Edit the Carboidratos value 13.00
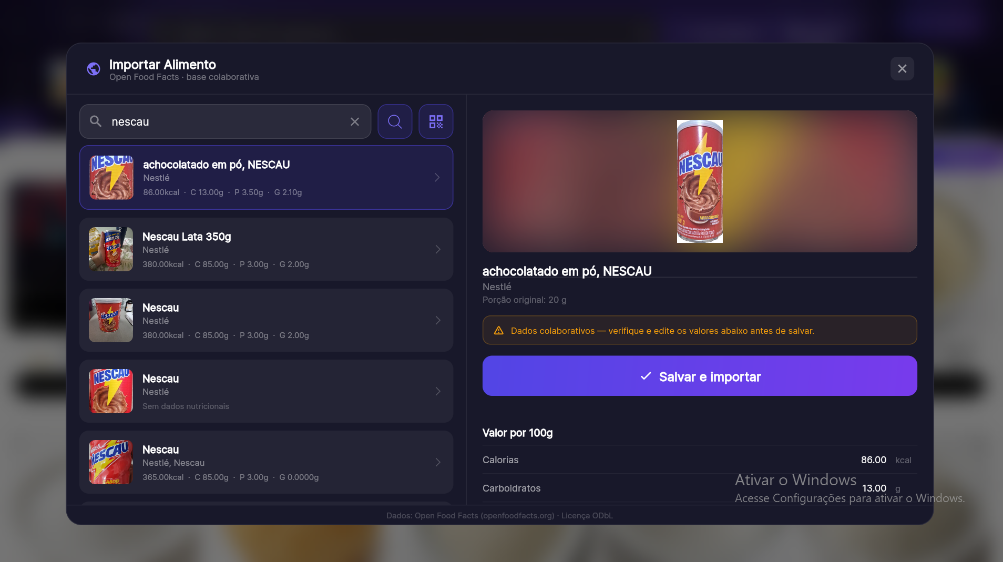 click(x=874, y=488)
